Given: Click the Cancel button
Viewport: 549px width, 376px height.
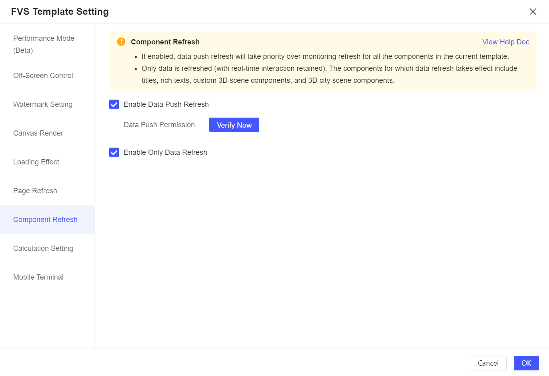Looking at the screenshot, I should pos(488,363).
